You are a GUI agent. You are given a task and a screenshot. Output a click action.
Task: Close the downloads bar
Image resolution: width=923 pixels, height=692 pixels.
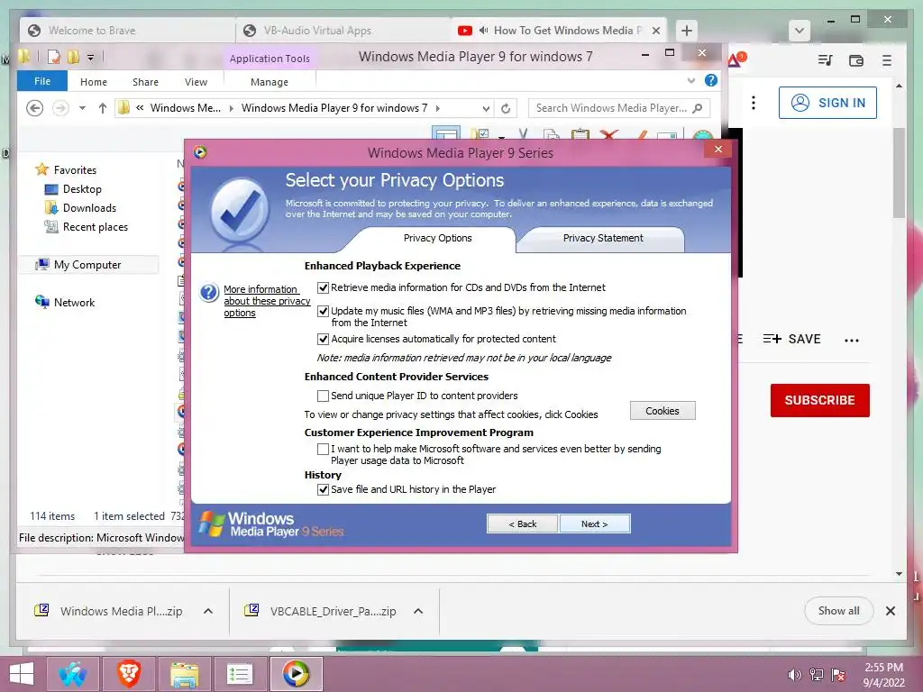point(890,611)
